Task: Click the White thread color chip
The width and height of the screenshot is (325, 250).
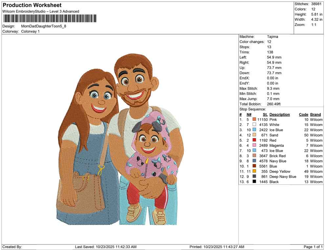Action: point(254,125)
